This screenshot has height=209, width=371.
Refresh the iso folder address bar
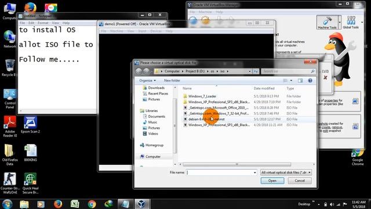point(256,71)
